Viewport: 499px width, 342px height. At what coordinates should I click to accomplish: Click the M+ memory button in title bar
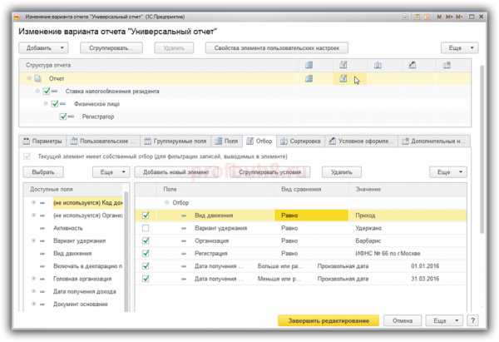click(449, 17)
